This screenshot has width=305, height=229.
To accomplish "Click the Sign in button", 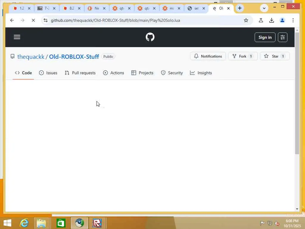I will [265, 37].
